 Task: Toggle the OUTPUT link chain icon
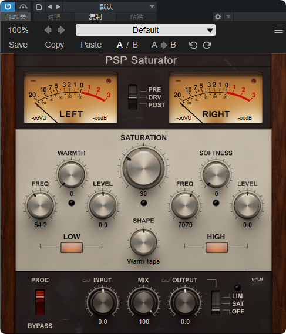166,281
